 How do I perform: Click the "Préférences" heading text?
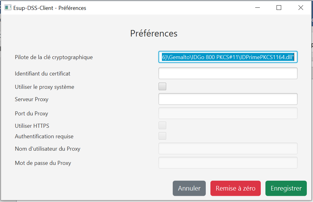pos(154,33)
